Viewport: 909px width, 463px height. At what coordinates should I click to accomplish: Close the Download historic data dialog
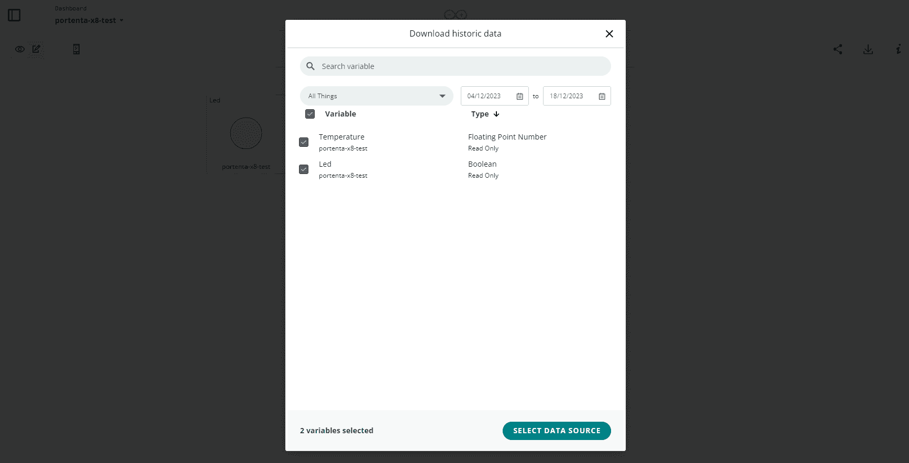tap(609, 34)
